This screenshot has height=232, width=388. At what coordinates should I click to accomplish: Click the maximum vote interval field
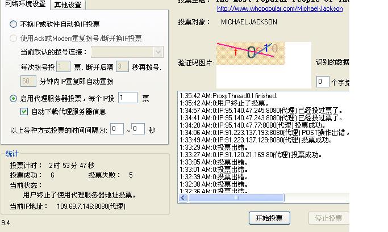point(138,129)
